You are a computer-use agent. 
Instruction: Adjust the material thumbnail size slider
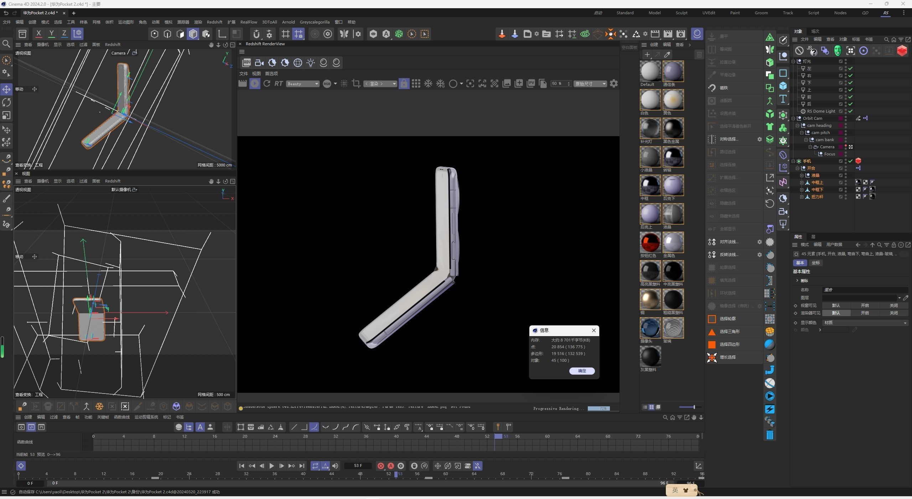click(694, 407)
